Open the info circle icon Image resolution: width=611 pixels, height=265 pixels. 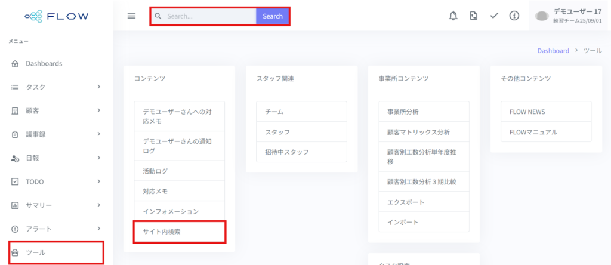click(x=514, y=16)
